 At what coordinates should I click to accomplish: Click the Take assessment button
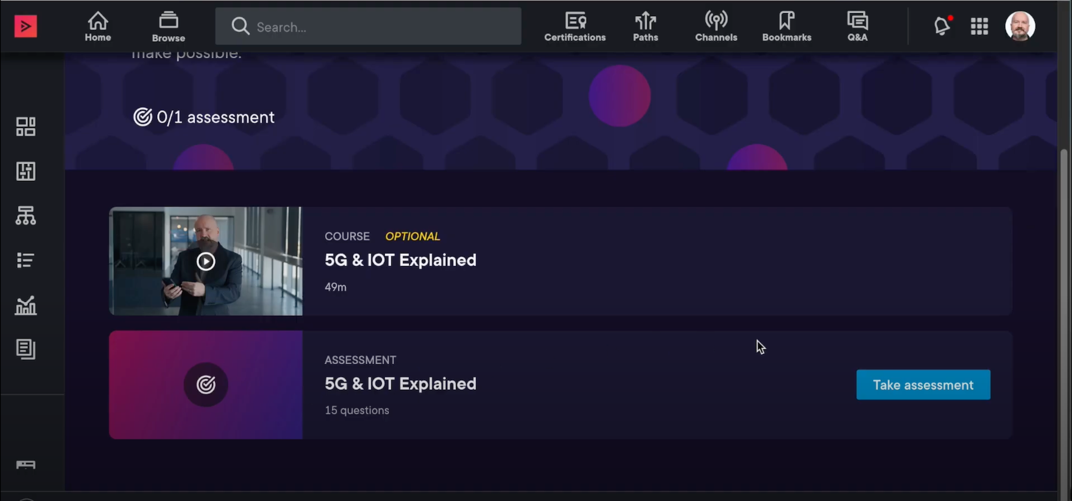point(923,385)
